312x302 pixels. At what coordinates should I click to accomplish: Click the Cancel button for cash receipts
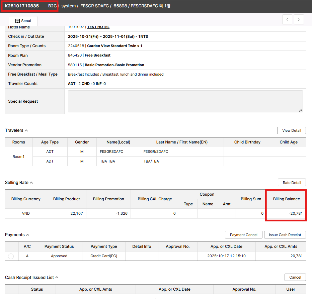pos(295,277)
